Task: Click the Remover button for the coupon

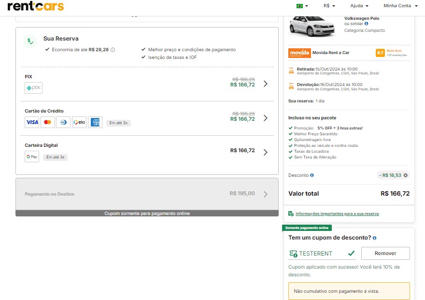Action: click(x=385, y=253)
